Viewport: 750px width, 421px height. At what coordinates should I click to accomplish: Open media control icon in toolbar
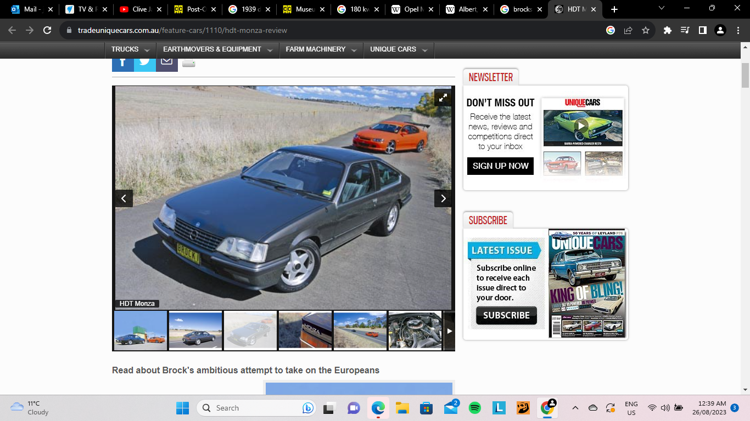point(685,30)
